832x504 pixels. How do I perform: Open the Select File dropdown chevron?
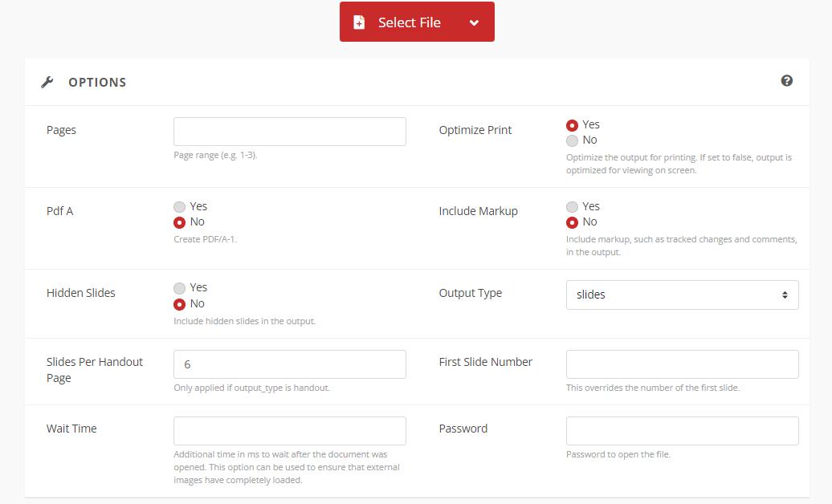[474, 22]
